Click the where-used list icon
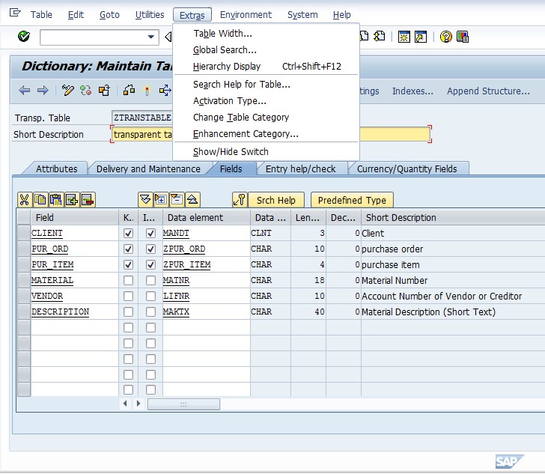Image resolution: width=545 pixels, height=474 pixels. (165, 91)
